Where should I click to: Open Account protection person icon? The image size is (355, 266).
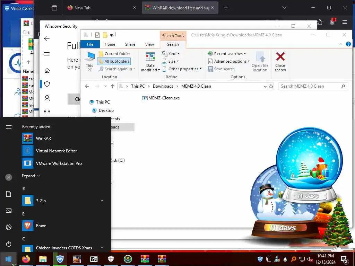click(x=47, y=98)
